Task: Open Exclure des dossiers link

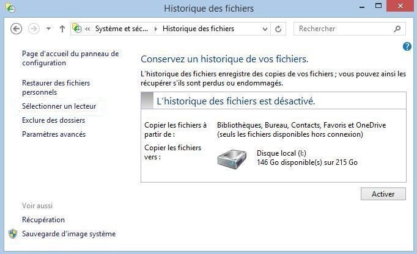Action: tap(53, 120)
